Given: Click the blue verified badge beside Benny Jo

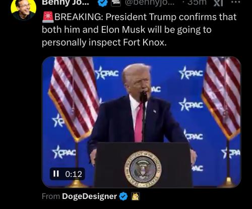Looking at the screenshot, I should click(103, 3).
